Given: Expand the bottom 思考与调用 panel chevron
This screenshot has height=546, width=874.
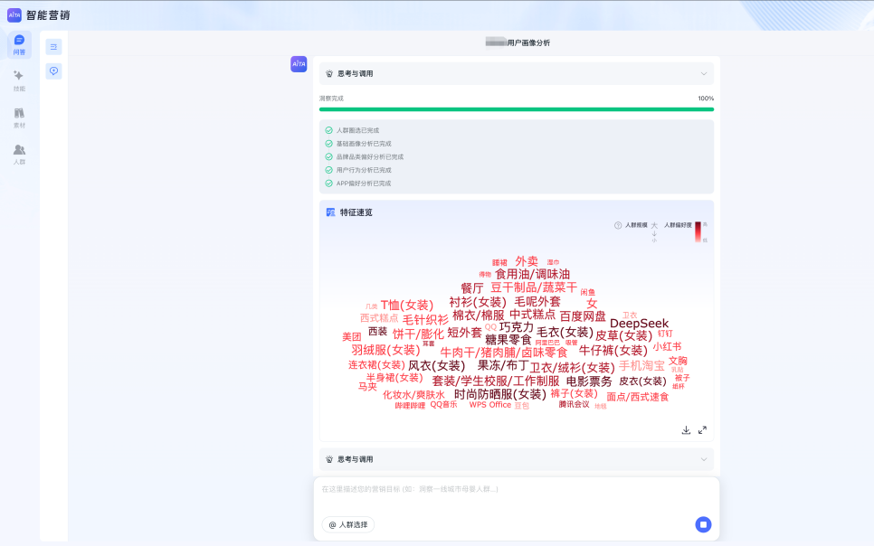Looking at the screenshot, I should (703, 459).
